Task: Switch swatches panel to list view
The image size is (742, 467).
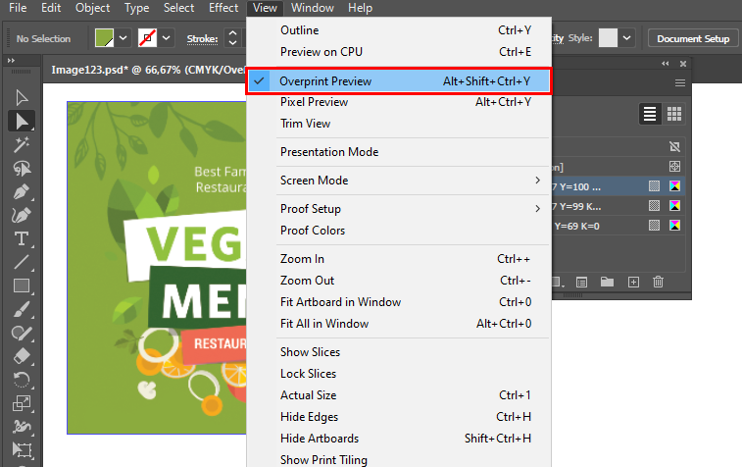Action: coord(650,114)
